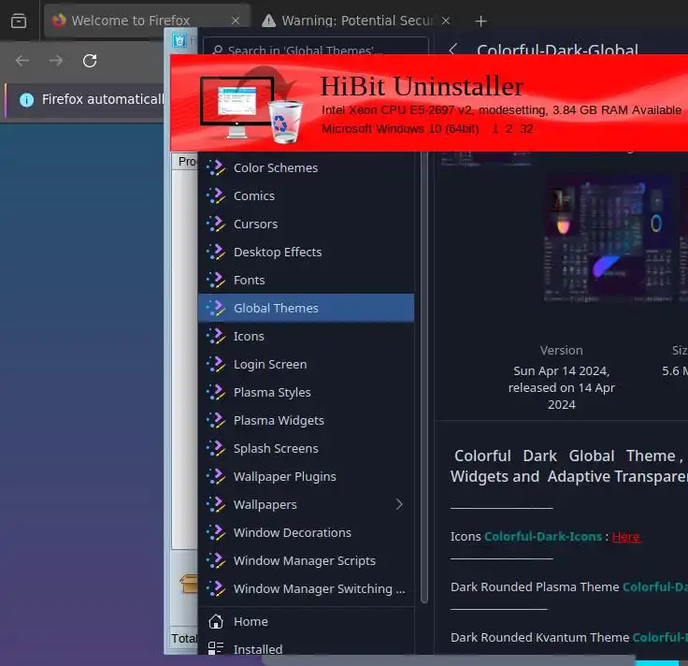Click the sidebar category scrollbar
The height and width of the screenshot is (666, 688).
(423, 378)
